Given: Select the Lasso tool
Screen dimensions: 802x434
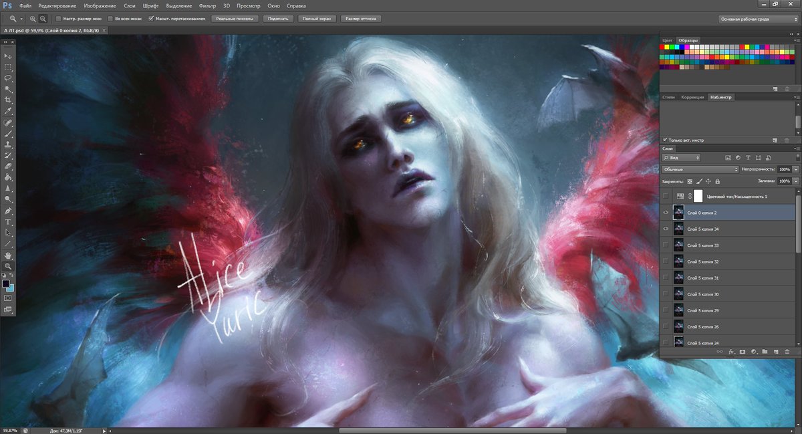Looking at the screenshot, I should coord(8,78).
